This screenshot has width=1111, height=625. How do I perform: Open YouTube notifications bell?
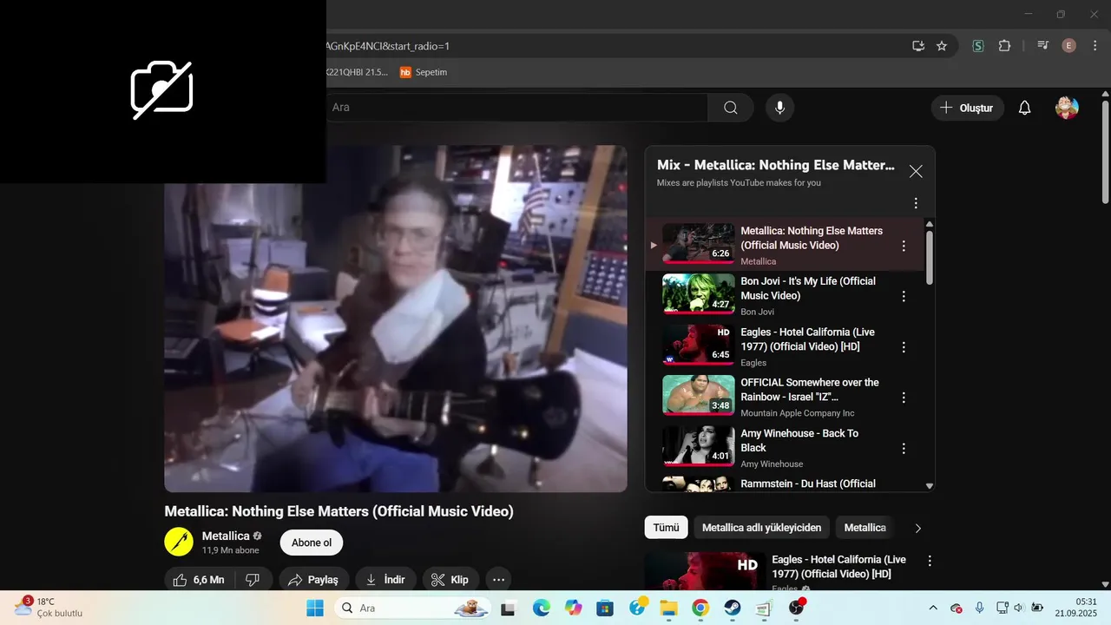(1024, 108)
